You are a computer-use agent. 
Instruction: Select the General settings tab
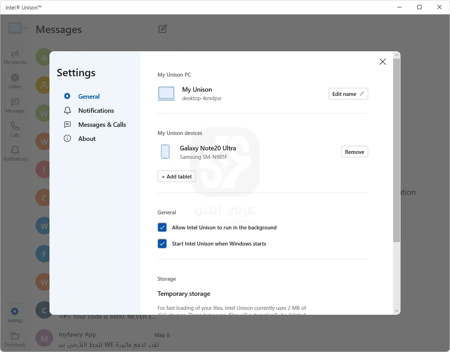(89, 97)
